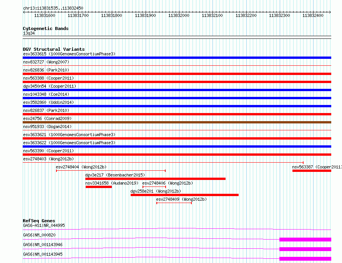Click GAS6|NM_001143946 magenta exon block
This screenshot has height=263, width=342.
[305, 249]
